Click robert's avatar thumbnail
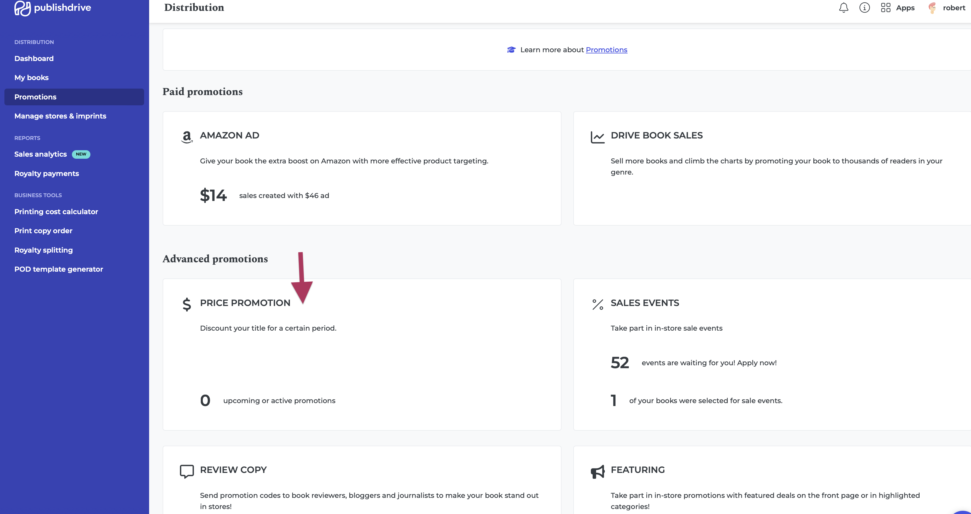971x514 pixels. pos(932,8)
